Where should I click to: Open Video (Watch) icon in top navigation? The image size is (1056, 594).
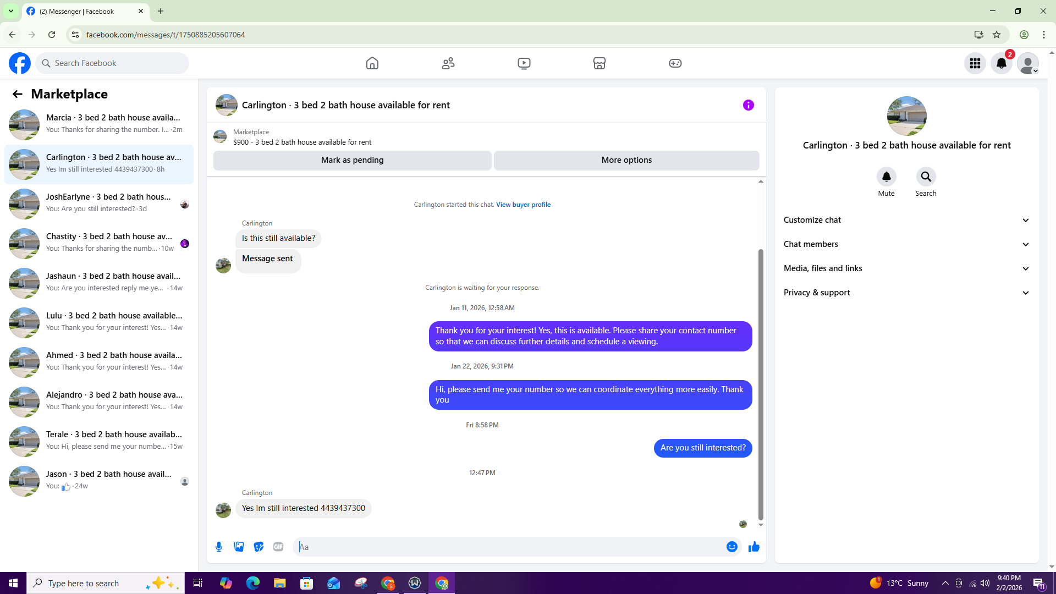(x=524, y=63)
